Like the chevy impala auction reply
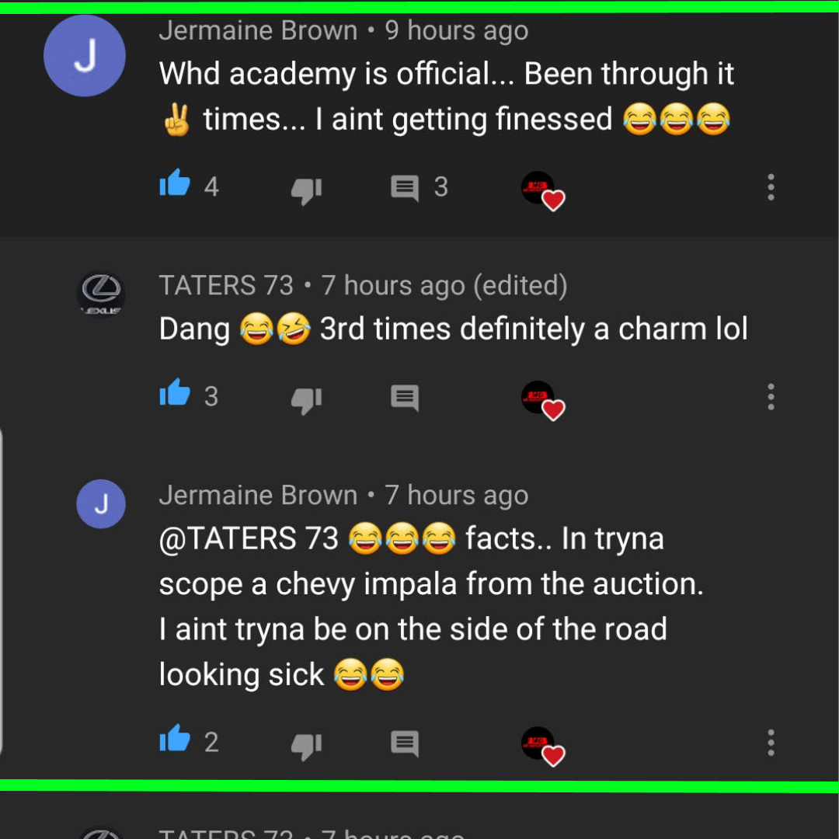 pyautogui.click(x=175, y=739)
